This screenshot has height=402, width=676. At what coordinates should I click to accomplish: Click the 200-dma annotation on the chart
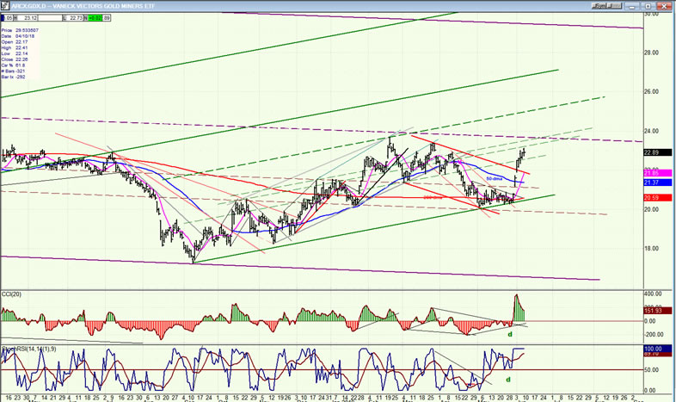(433, 198)
